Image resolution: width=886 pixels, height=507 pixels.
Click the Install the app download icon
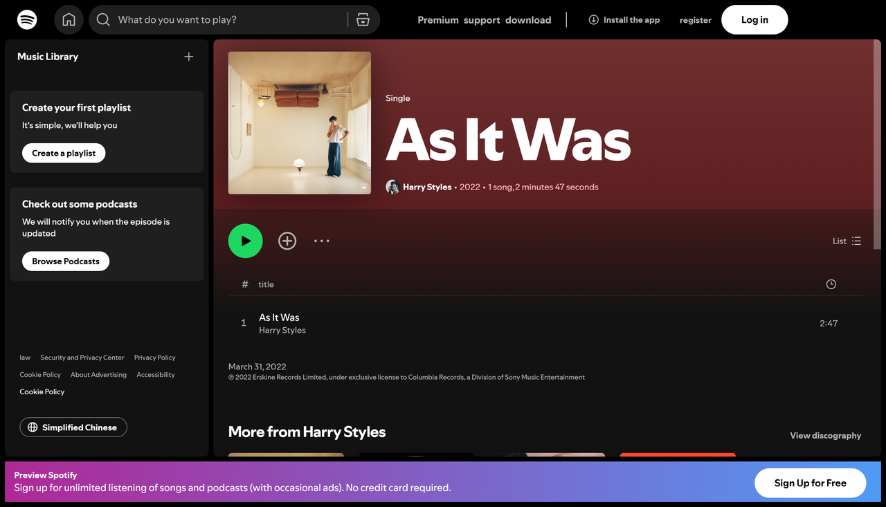(593, 19)
